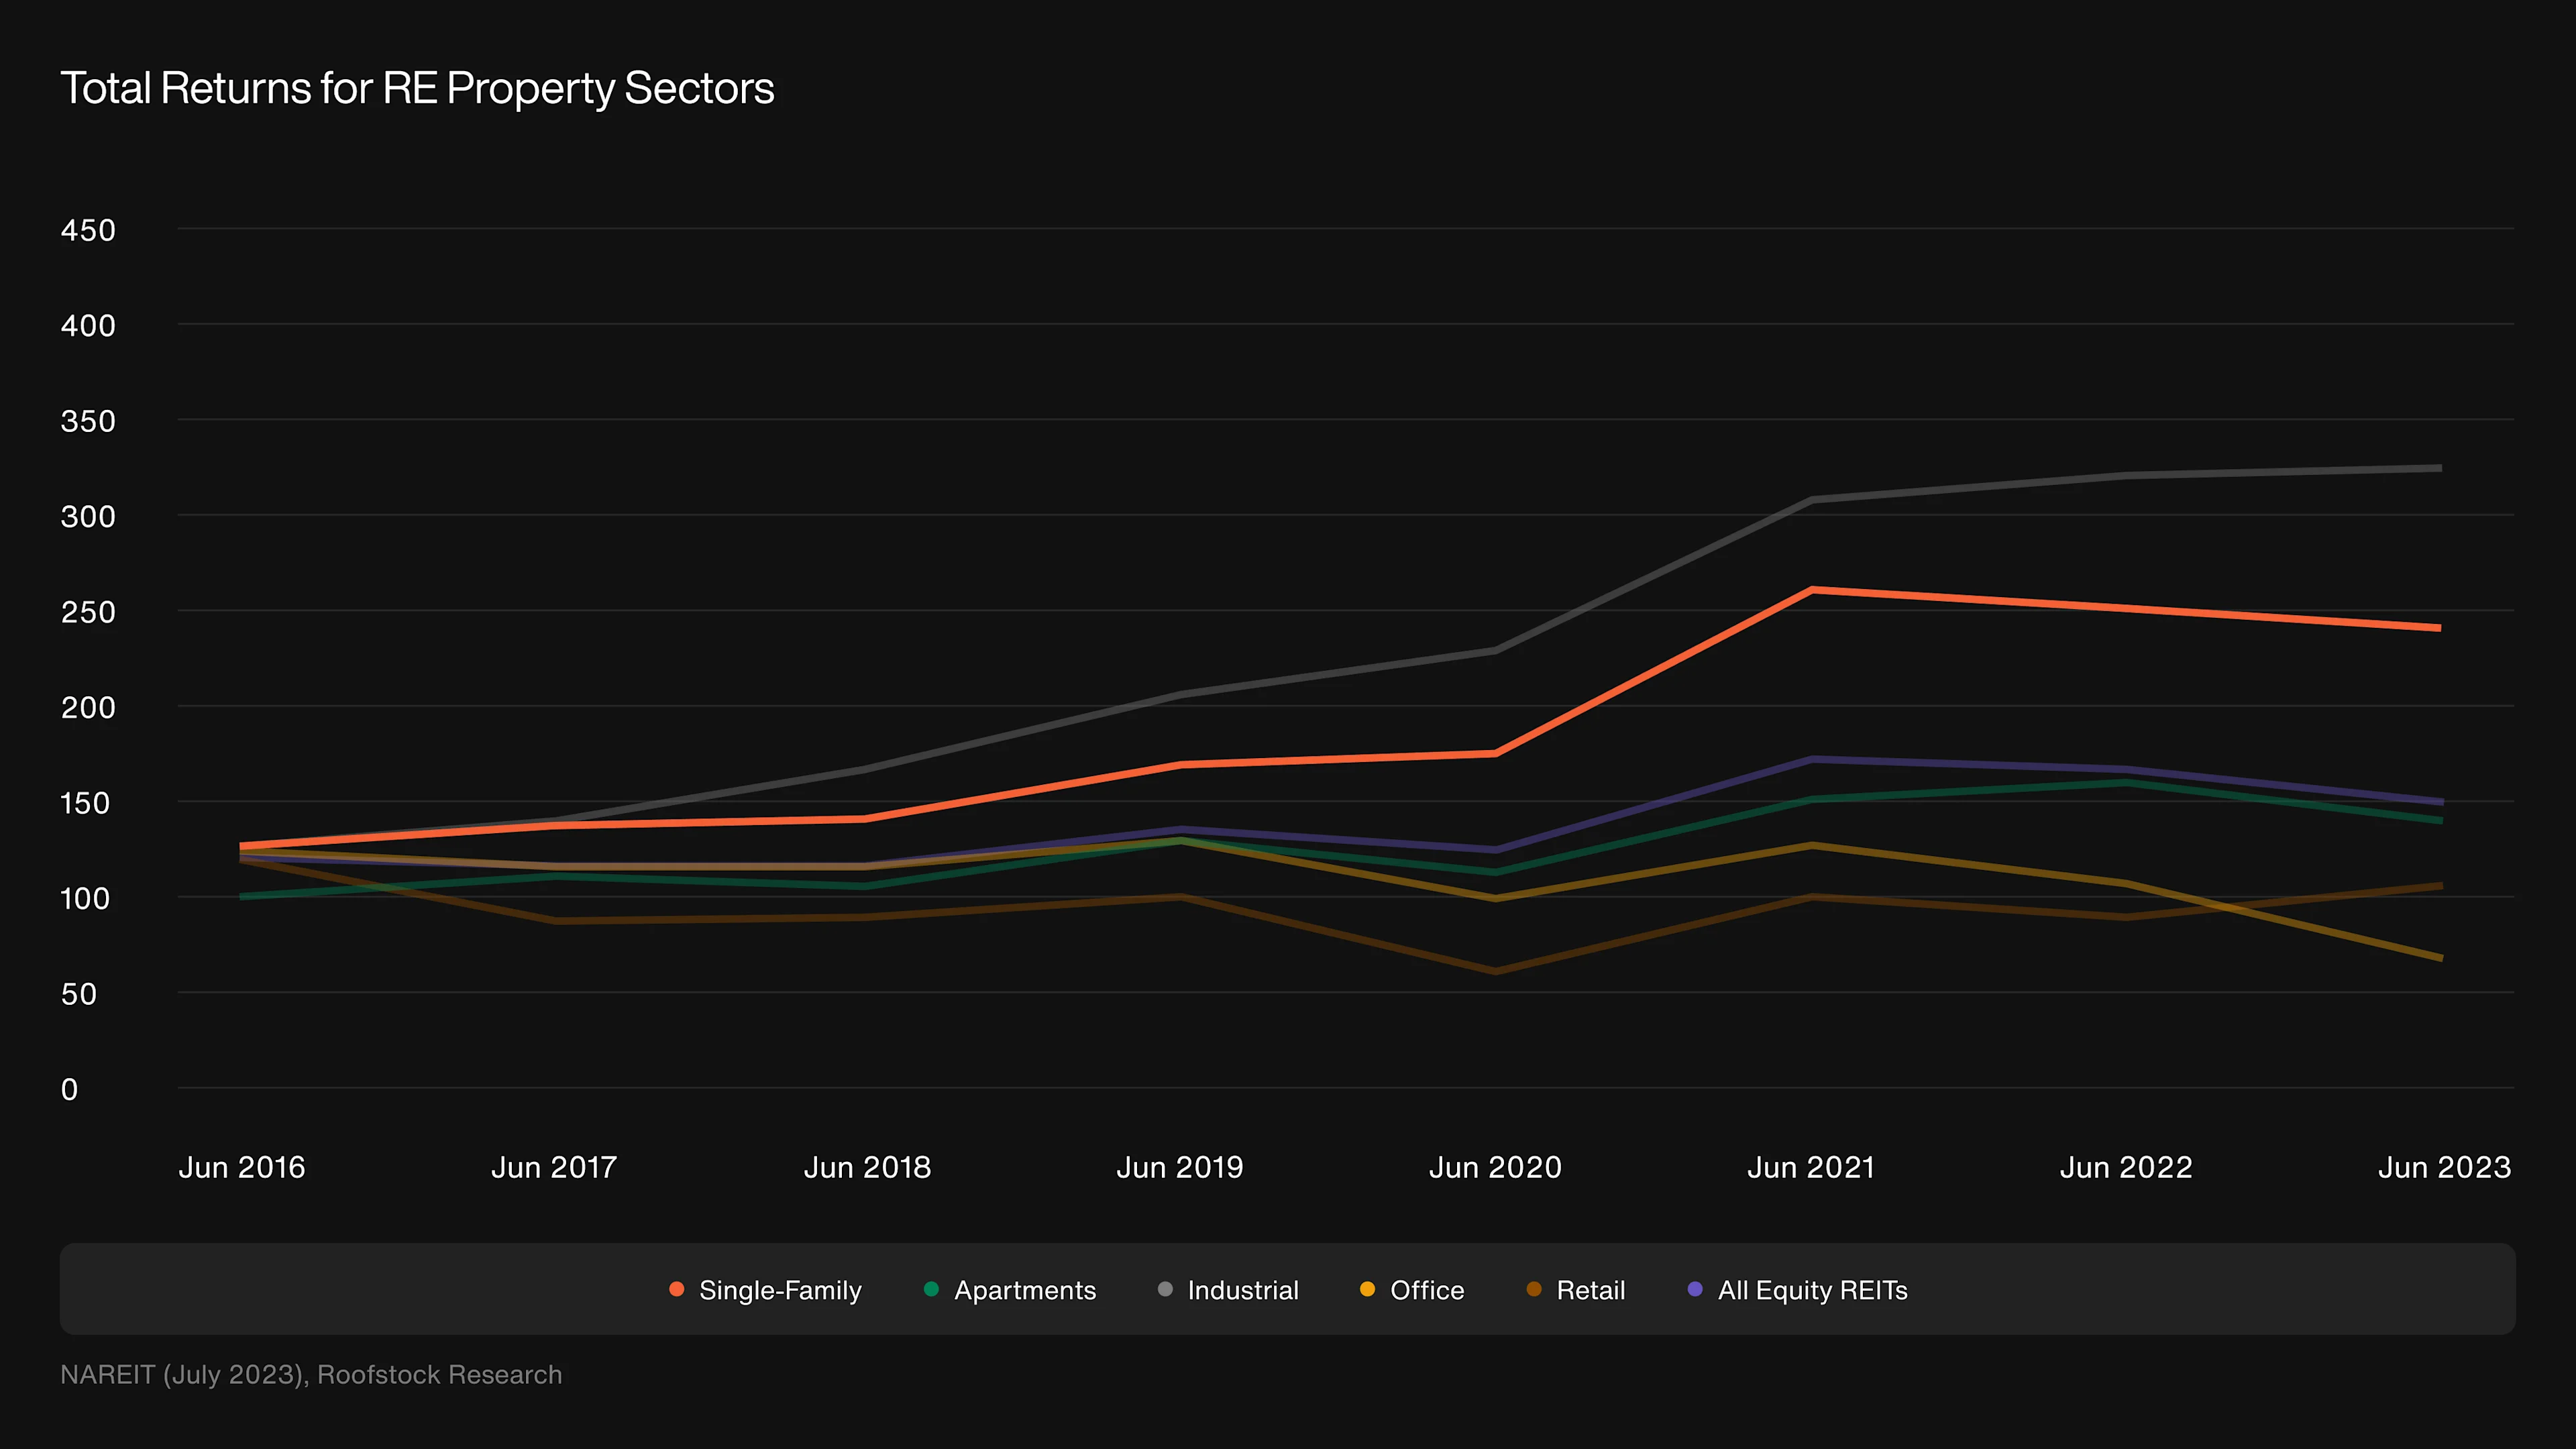This screenshot has width=2576, height=1449.
Task: Click the Jun 2021 axis label
Action: 1811,1167
